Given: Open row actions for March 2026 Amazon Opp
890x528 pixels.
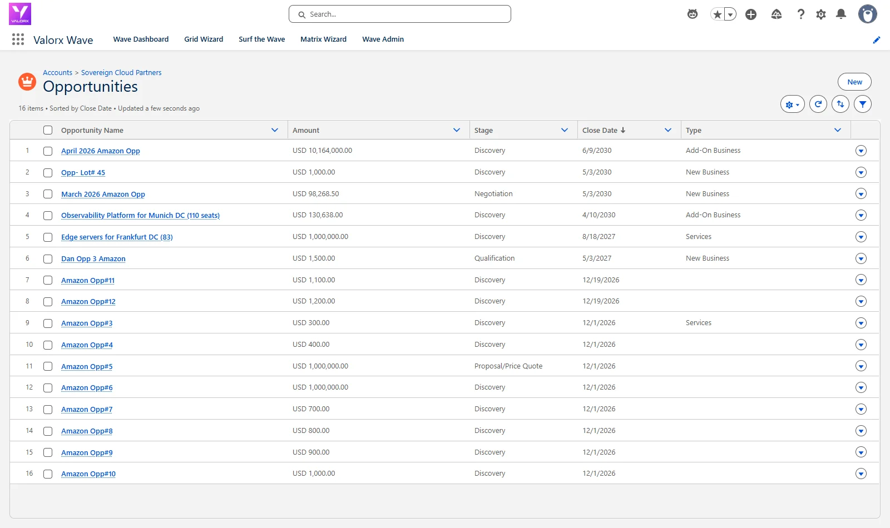Looking at the screenshot, I should coord(861,194).
